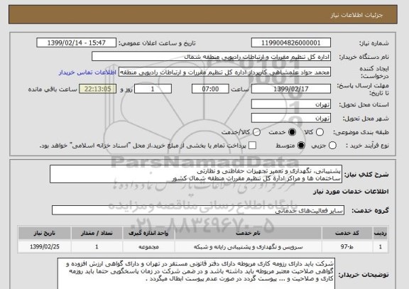Click the public announcement date-time field
This screenshot has height=289, width=409.
coord(77,43)
